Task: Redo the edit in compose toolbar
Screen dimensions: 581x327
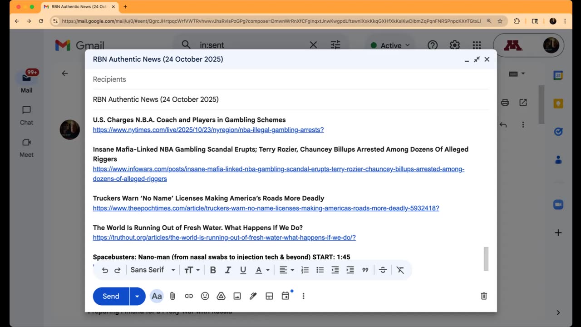Action: [118, 270]
